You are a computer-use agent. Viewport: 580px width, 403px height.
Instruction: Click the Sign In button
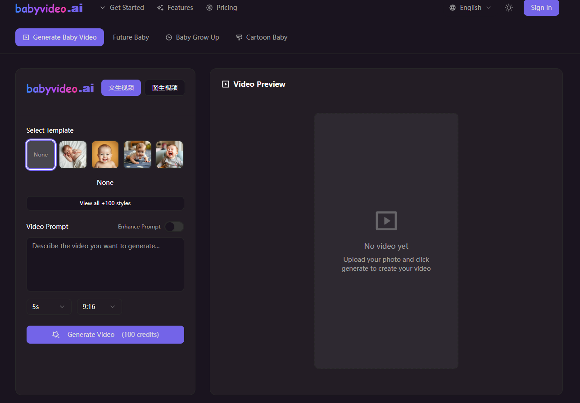pos(541,8)
